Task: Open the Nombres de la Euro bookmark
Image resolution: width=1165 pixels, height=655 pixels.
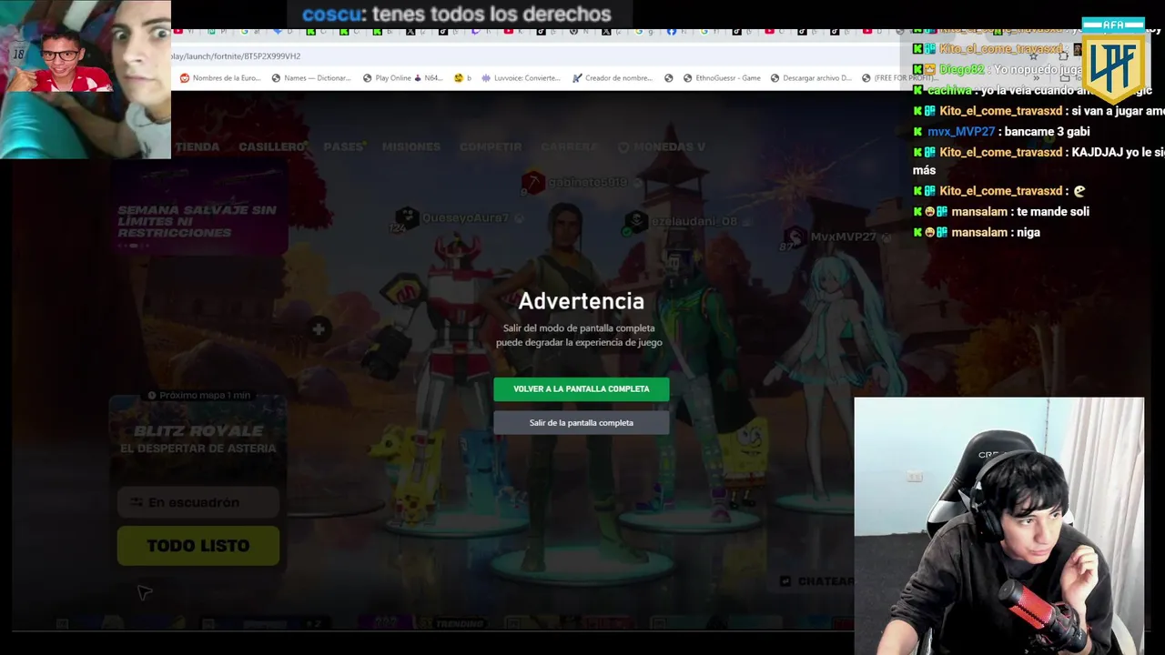Action: click(x=220, y=78)
